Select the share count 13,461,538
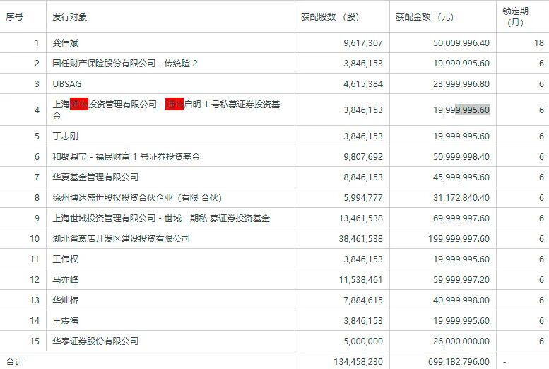 pos(360,218)
